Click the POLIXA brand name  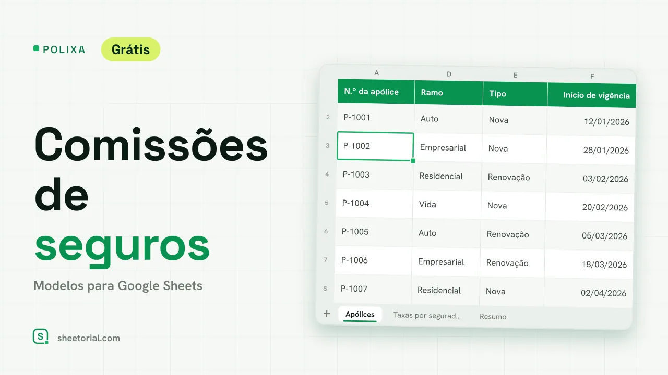pyautogui.click(x=64, y=49)
